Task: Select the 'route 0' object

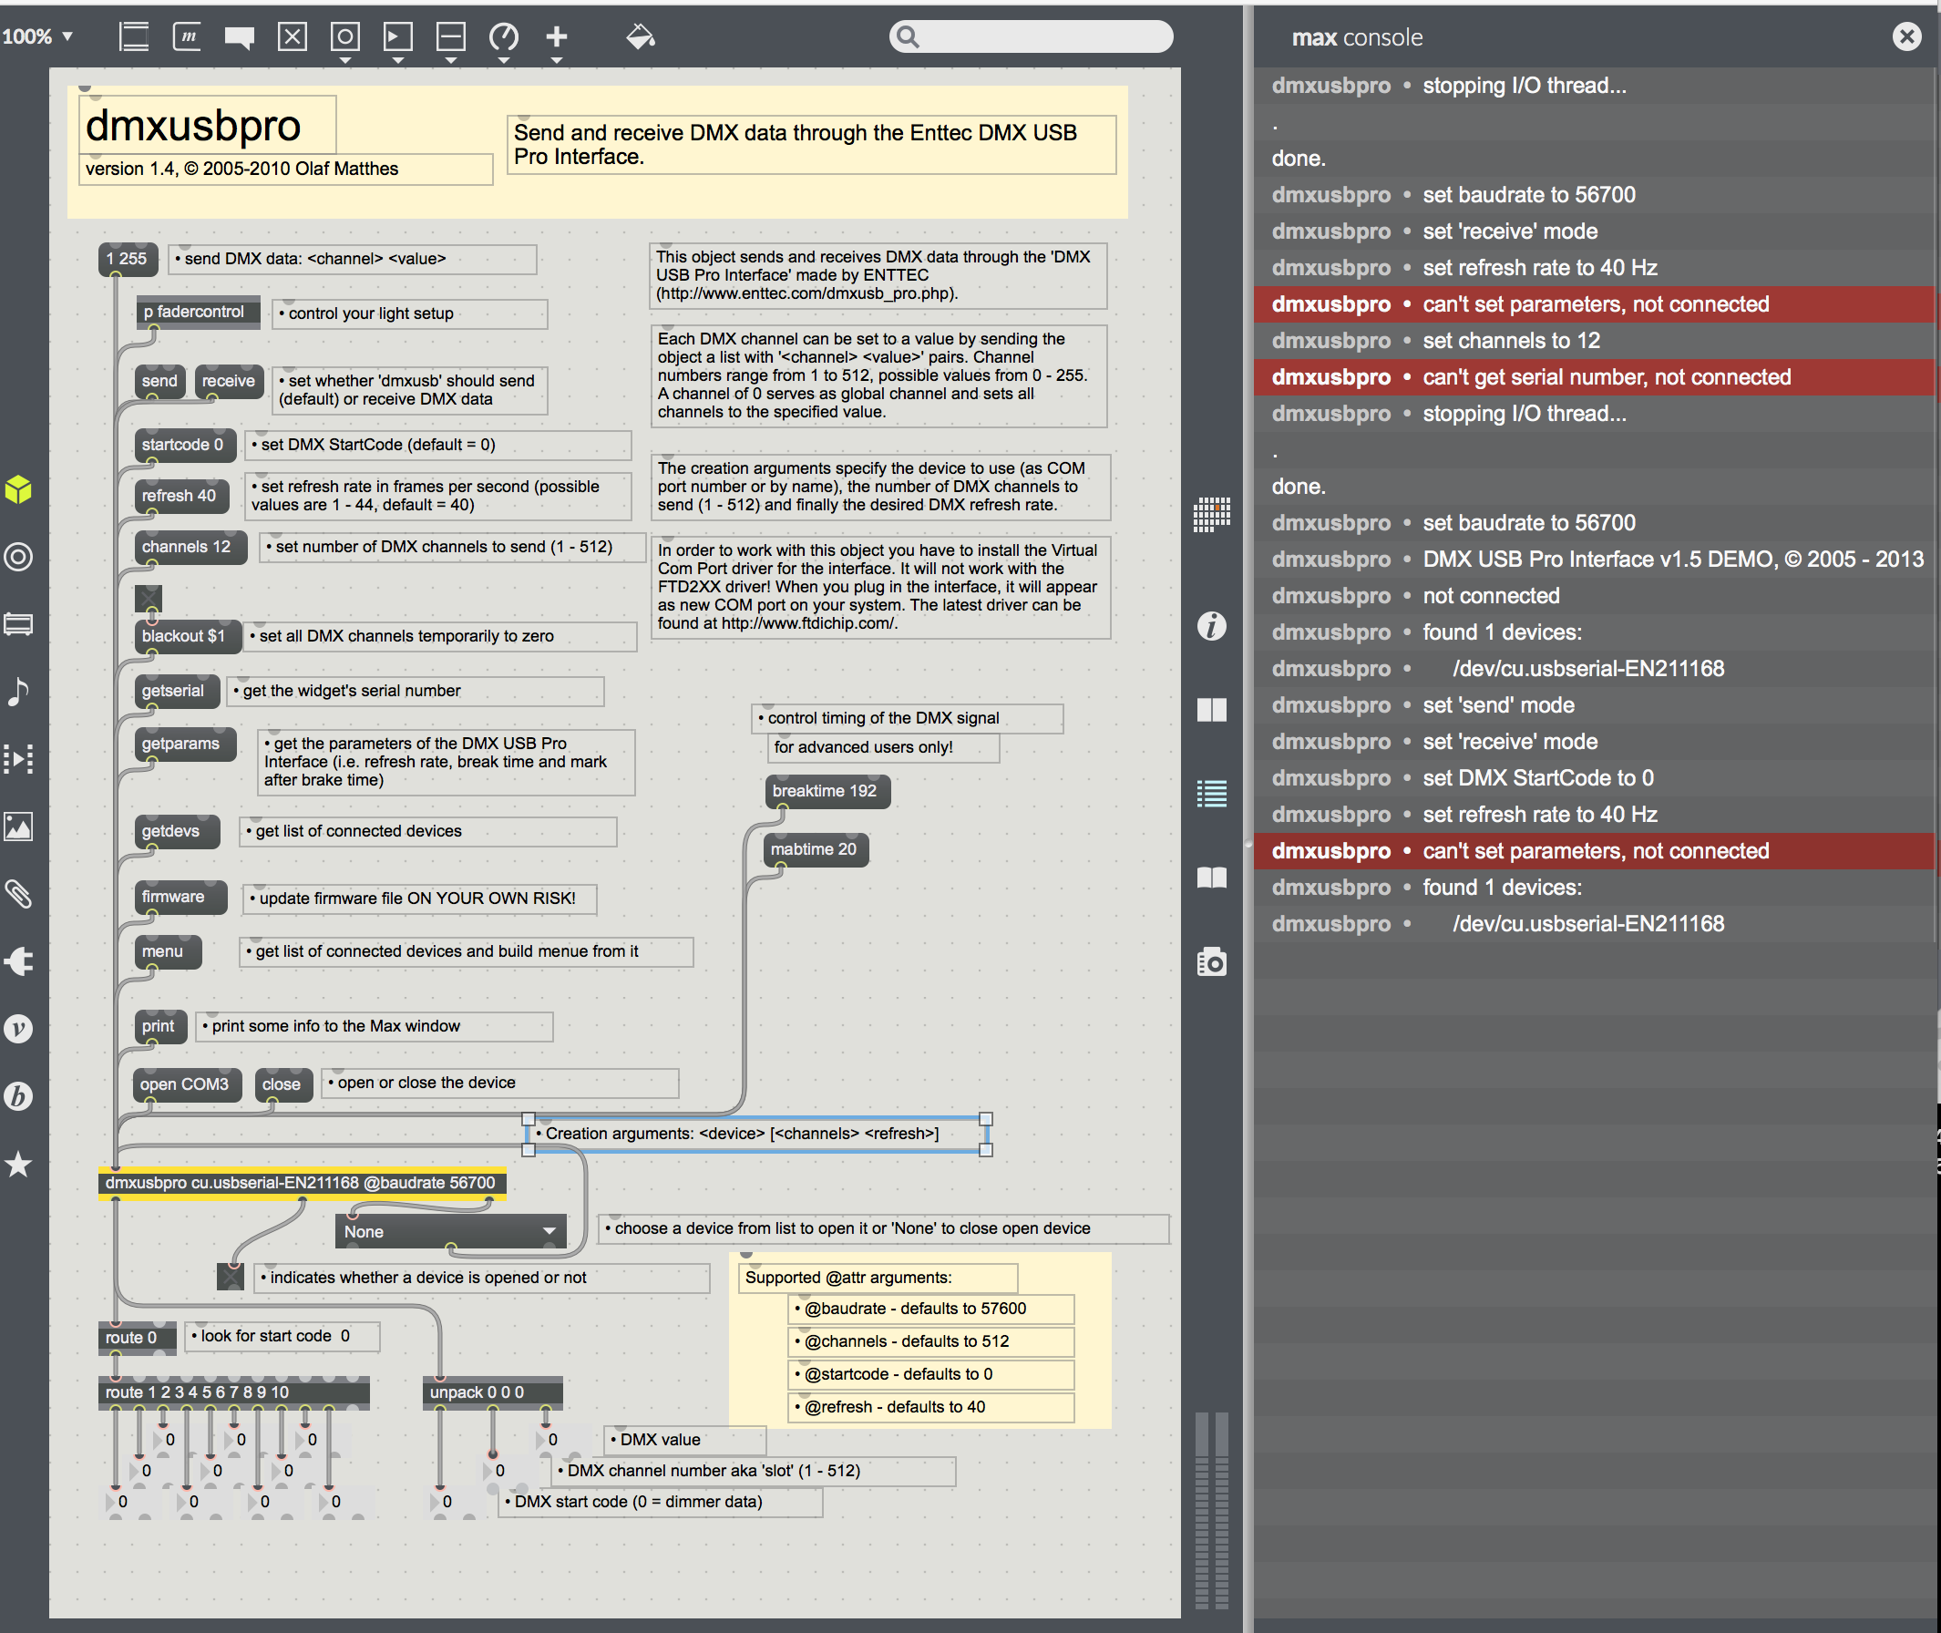Action: pyautogui.click(x=137, y=1338)
